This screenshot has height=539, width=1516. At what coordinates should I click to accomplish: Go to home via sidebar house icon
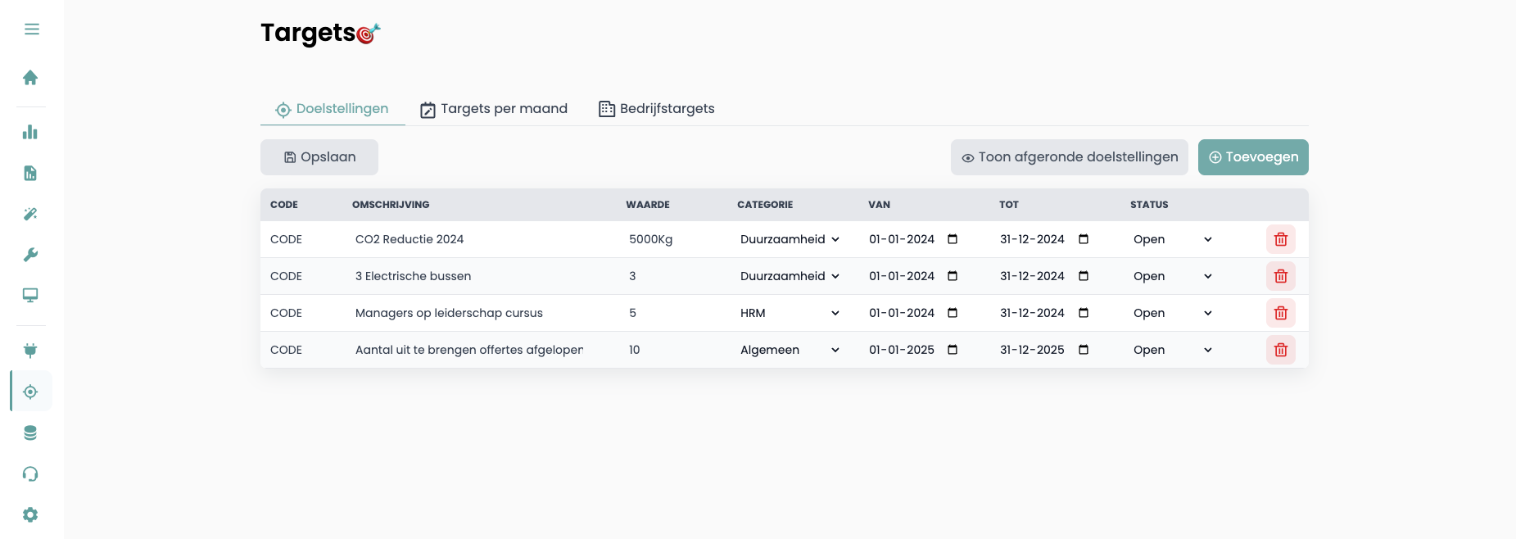(30, 78)
